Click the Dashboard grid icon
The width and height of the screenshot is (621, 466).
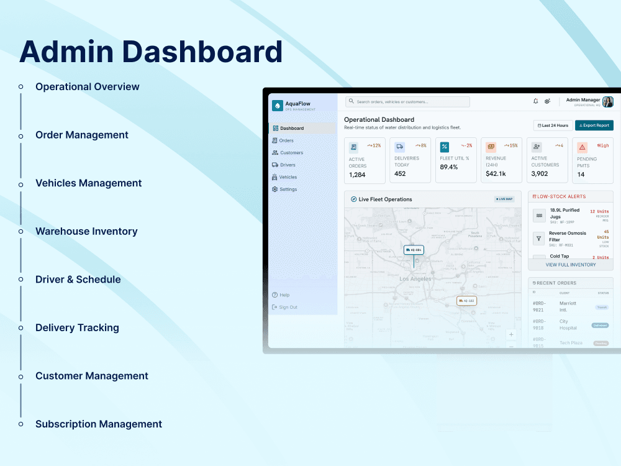[x=275, y=128]
